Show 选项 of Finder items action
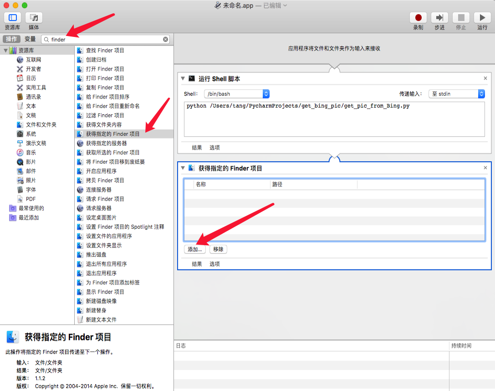This screenshot has height=391, width=495. pos(214,264)
